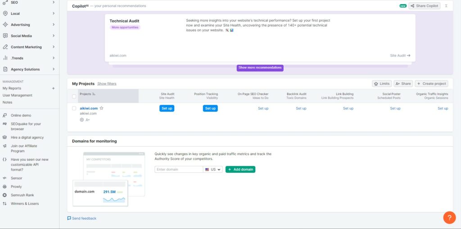Star the aikiwi.com project
This screenshot has height=229, width=461.
tap(101, 108)
